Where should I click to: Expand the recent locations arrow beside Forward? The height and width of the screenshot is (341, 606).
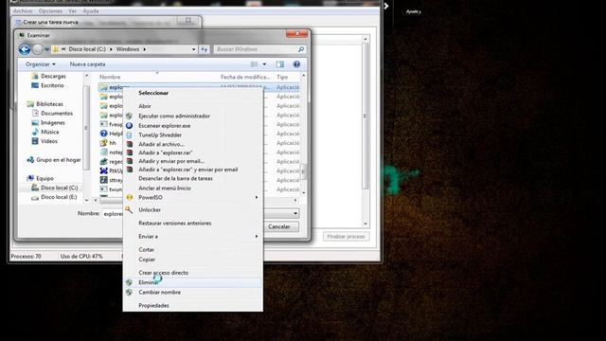coord(46,49)
